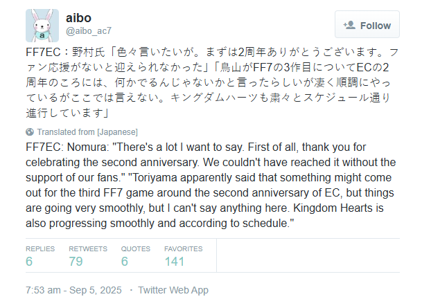Click the Twitter Web App source link
Viewport: 422px width, 299px height.
(x=173, y=290)
